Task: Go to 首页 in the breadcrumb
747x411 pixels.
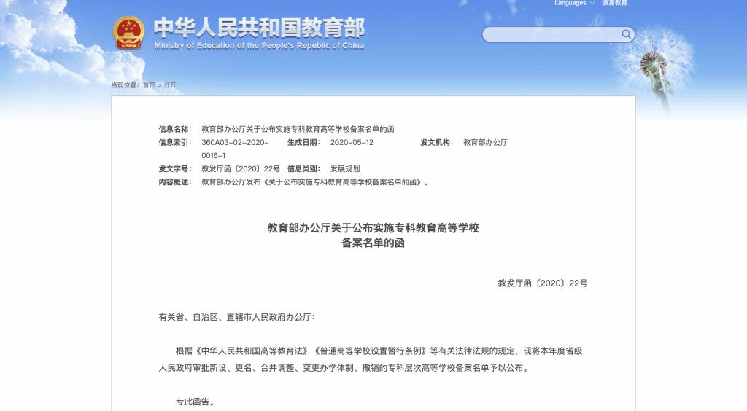Action: (149, 85)
